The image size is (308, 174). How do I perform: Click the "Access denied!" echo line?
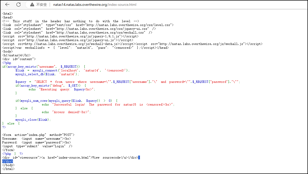click(66, 112)
